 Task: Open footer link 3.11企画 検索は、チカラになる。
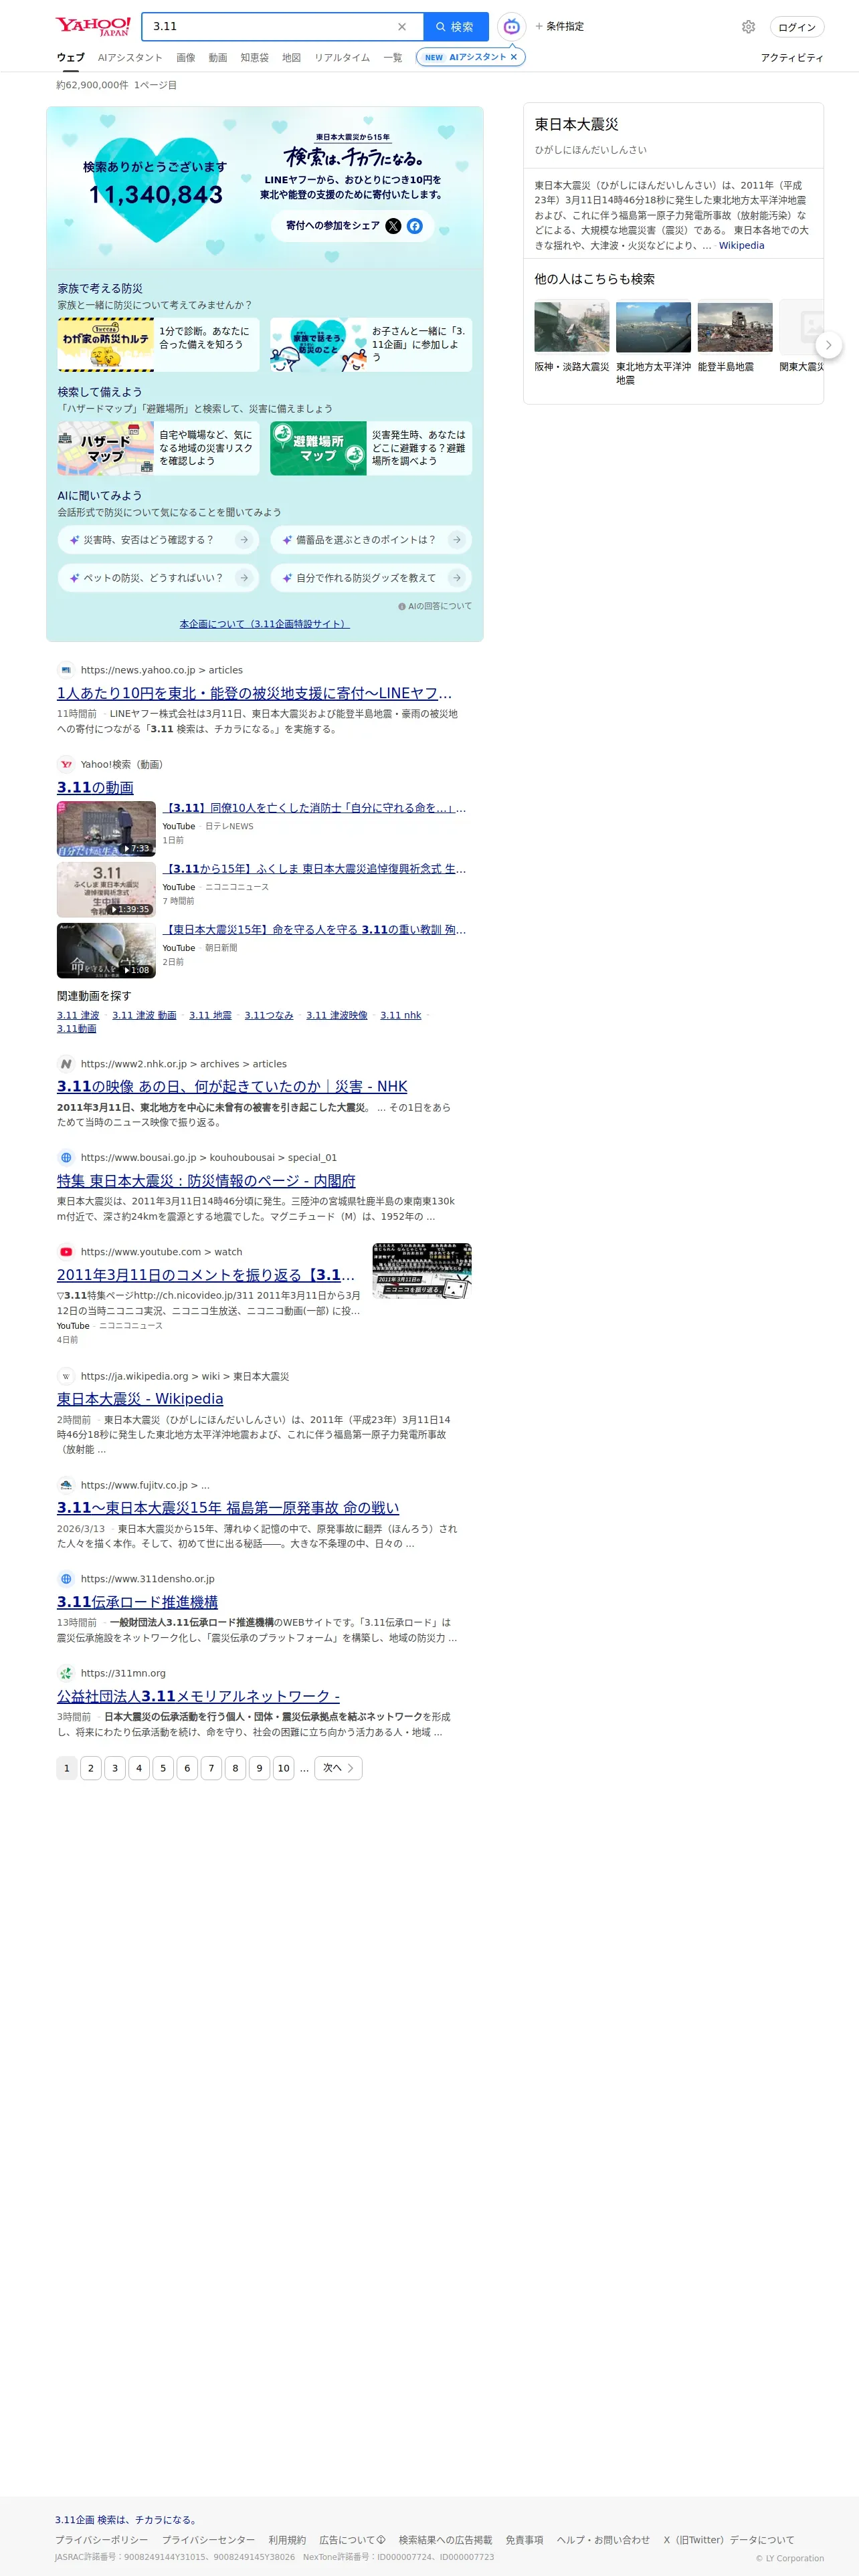coord(126,2520)
